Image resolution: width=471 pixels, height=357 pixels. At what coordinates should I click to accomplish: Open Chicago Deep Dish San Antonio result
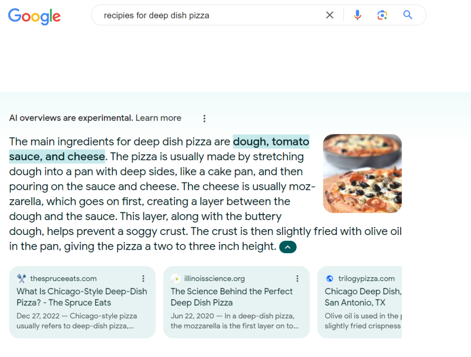[362, 297]
